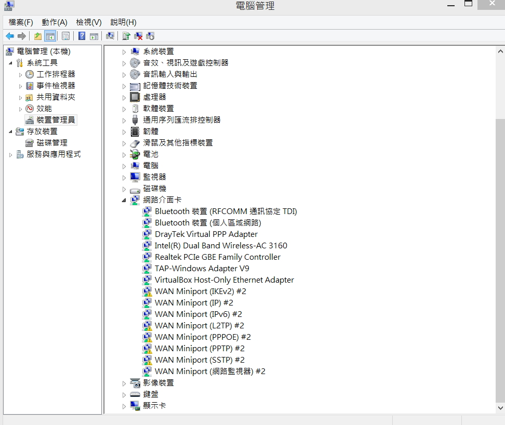Expand 共用資料夾 in left tree

coord(20,98)
